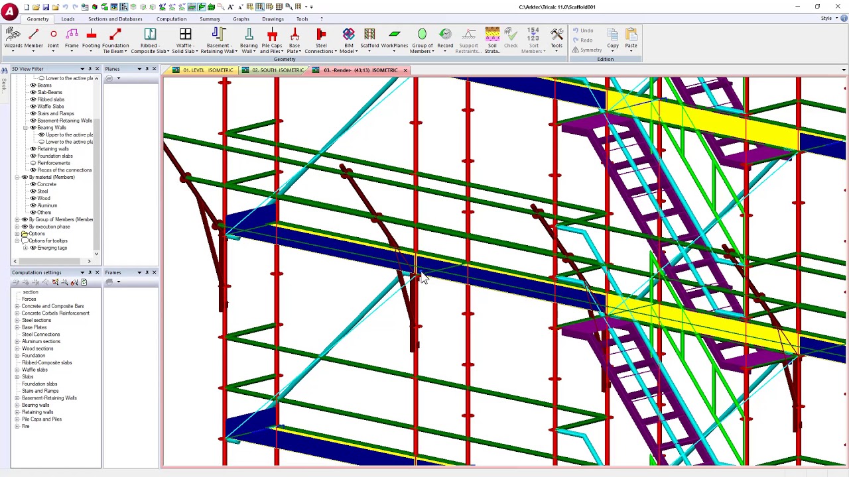The width and height of the screenshot is (849, 477).
Task: Open the Tools hammer-and-wrench icon
Action: click(556, 34)
